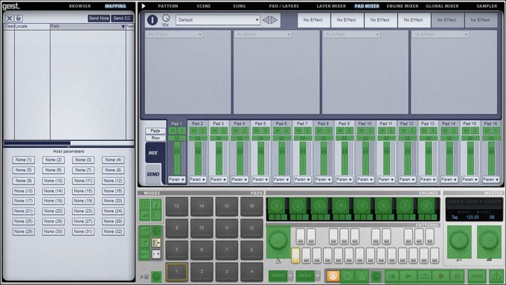Viewport: 506px width, 285px height.
Task: Switch to the PATTERN tab
Action: click(168, 6)
